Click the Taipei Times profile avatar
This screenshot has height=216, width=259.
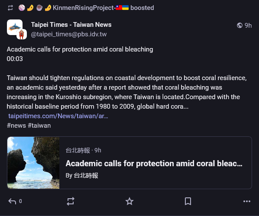[15, 27]
